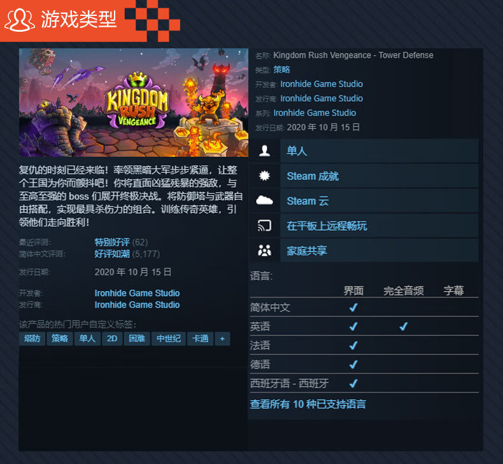Click the game description paragraph
Image resolution: width=503 pixels, height=464 pixels.
pos(131,196)
